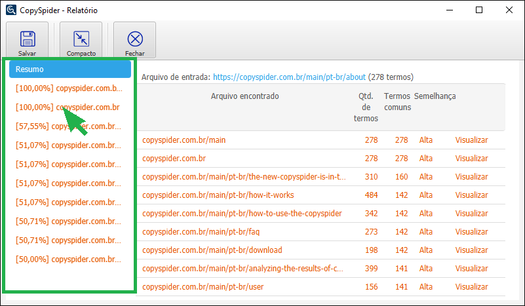
Task: Open analyzing-the-results-of-c... file link
Action: pos(243,269)
